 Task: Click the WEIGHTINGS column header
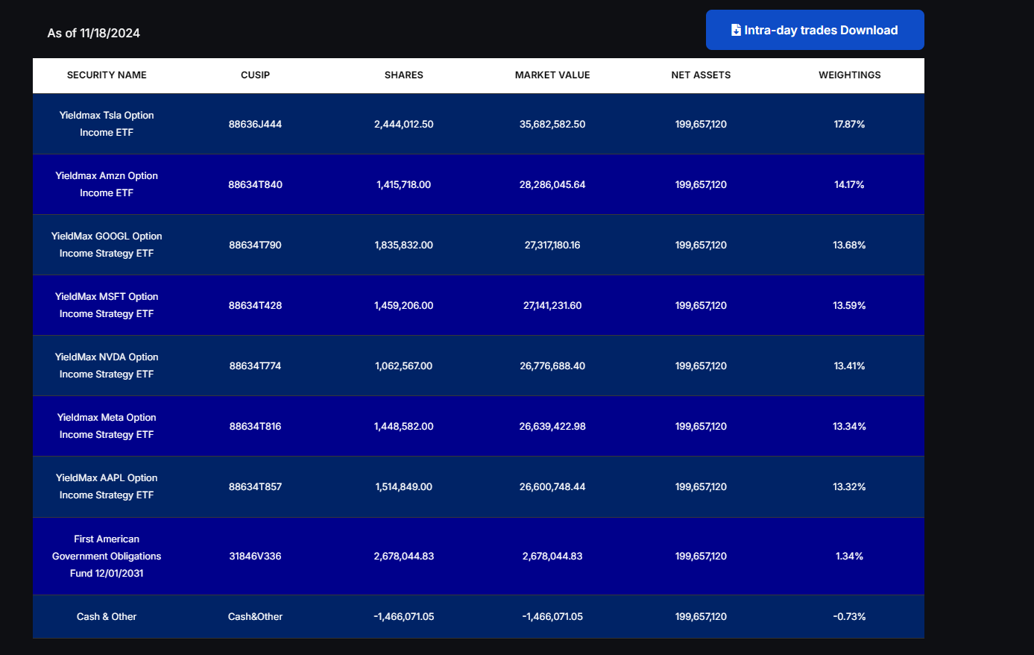pyautogui.click(x=850, y=75)
